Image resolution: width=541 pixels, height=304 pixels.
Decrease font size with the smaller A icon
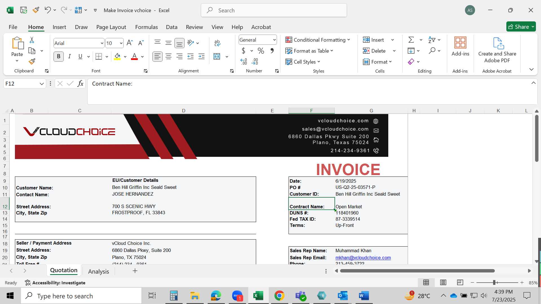(x=141, y=43)
